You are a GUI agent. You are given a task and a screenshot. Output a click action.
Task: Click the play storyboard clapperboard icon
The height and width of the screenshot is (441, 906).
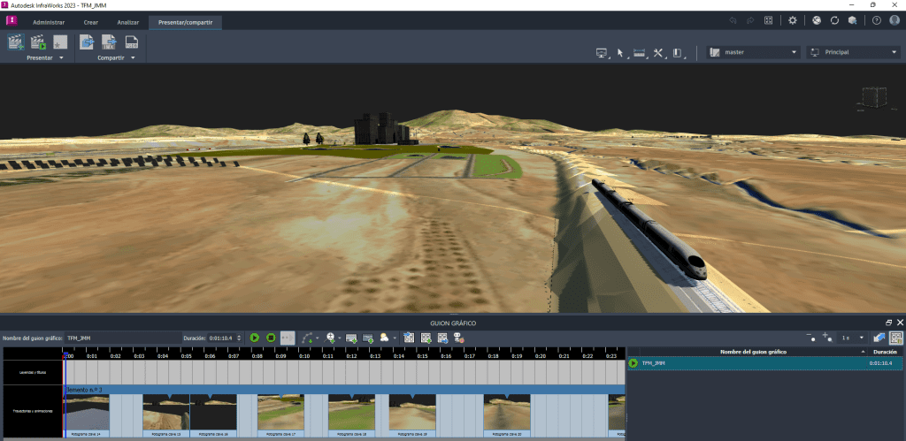pos(38,42)
